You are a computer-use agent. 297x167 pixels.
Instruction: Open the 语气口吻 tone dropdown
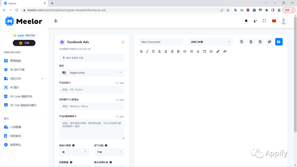point(109,152)
